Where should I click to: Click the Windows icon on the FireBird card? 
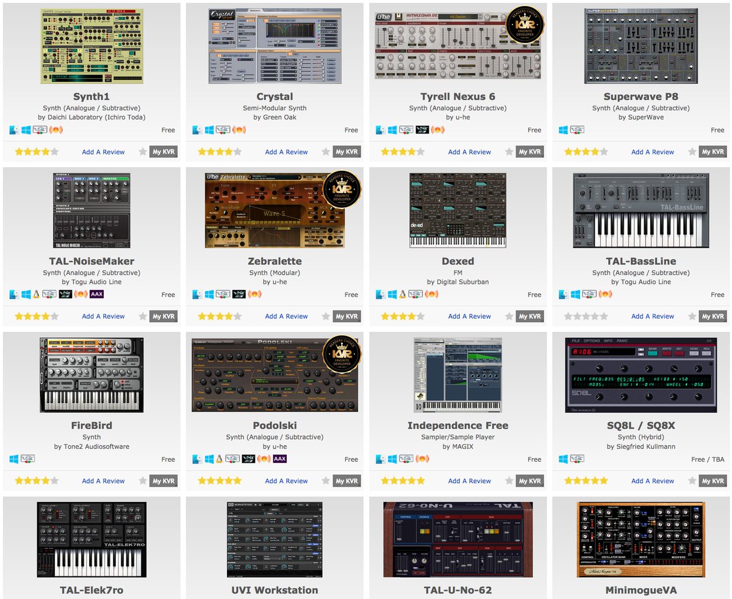click(x=14, y=459)
